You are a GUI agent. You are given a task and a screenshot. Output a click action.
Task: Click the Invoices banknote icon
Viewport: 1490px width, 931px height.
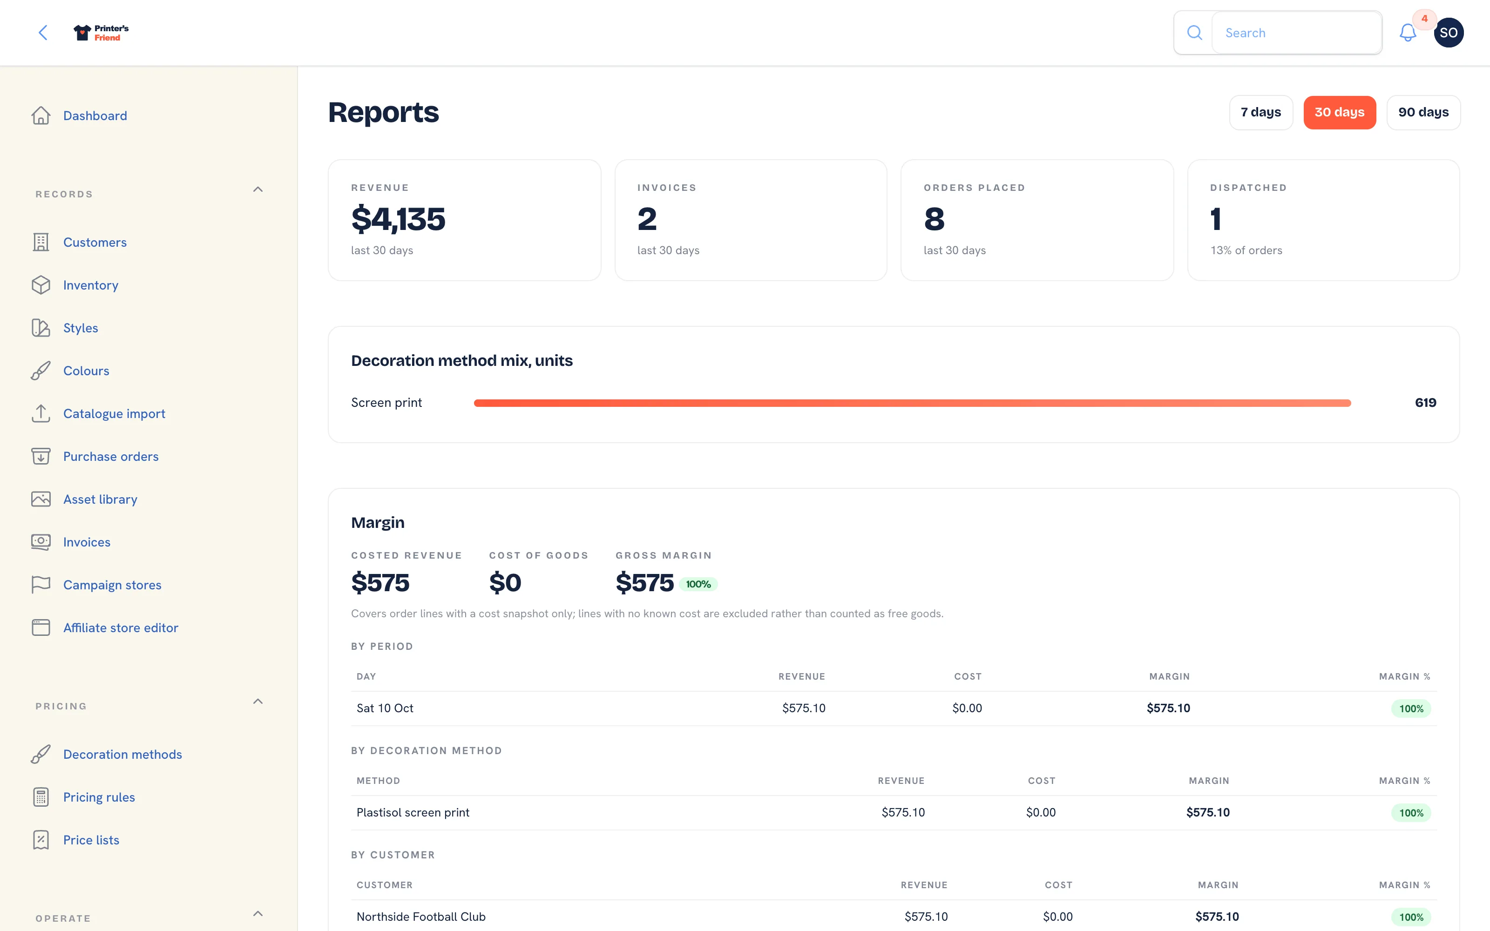(x=41, y=542)
